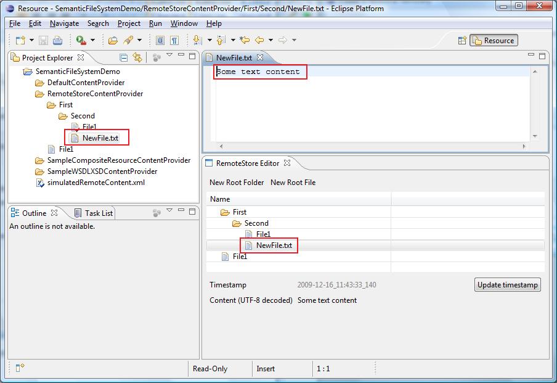This screenshot has width=557, height=383.
Task: Open the Project Explorer view menu chevron
Action: tap(169, 56)
